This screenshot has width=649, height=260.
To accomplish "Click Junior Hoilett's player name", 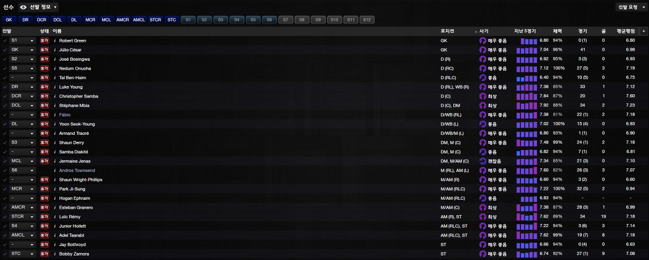I will (73, 226).
